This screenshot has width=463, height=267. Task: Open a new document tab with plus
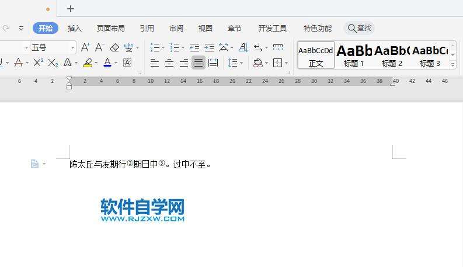click(x=70, y=9)
